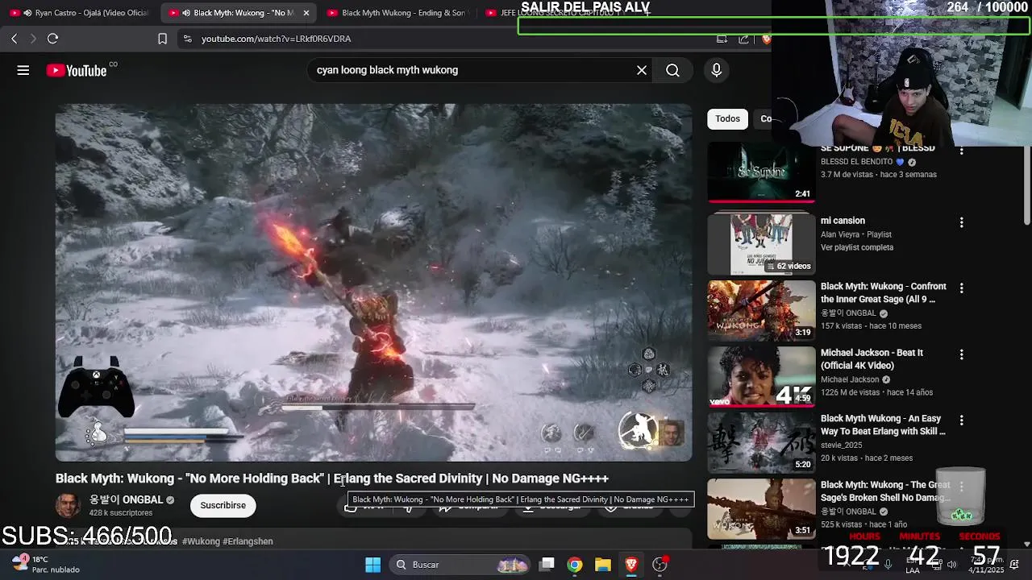Screen dimensions: 1032x580
Task: Open File Explorer from the taskbar
Action: [x=603, y=565]
